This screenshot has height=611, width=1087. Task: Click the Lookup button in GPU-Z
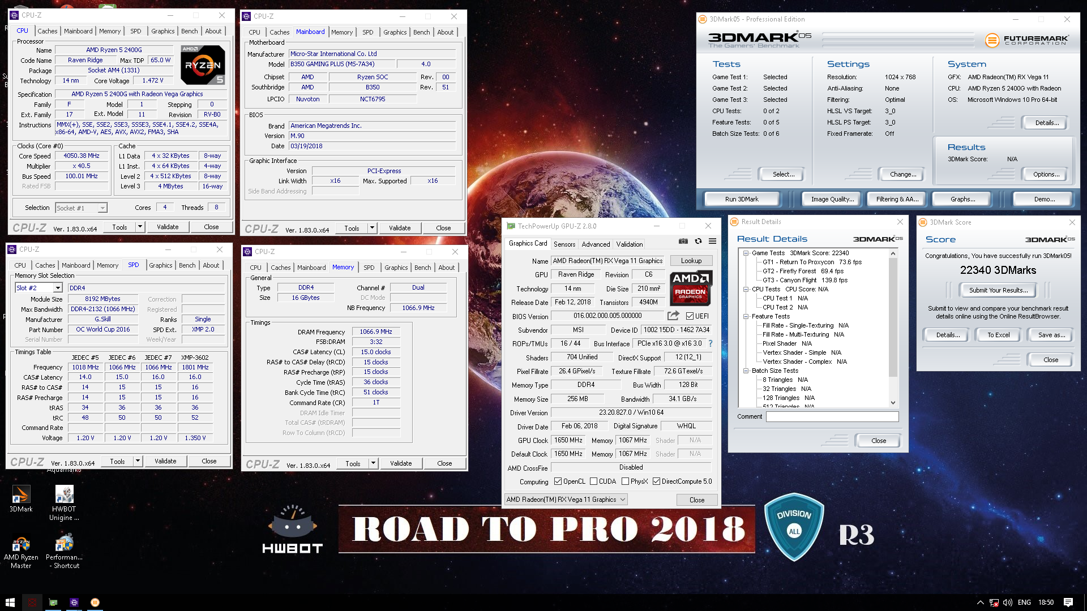691,261
